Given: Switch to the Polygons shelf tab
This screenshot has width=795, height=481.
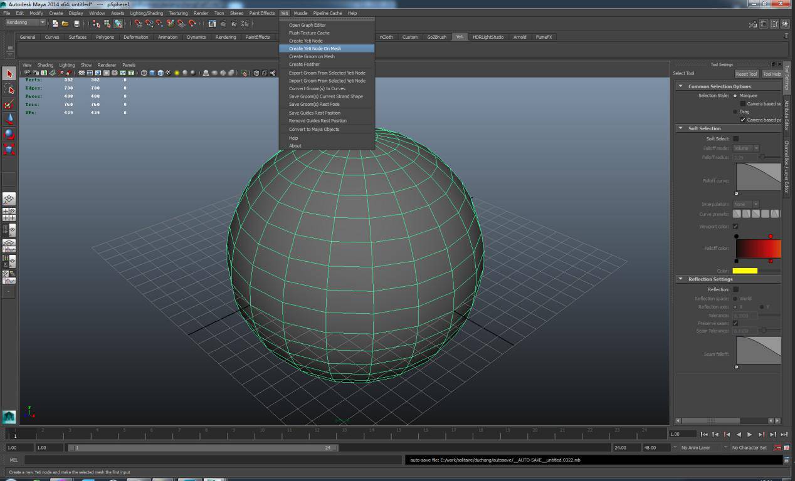Looking at the screenshot, I should (x=105, y=37).
